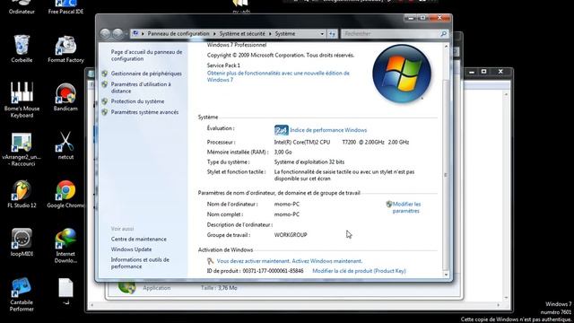The image size is (574, 323).
Task: Click horizontal scrollbar right arrow in background window
Action: (x=498, y=305)
